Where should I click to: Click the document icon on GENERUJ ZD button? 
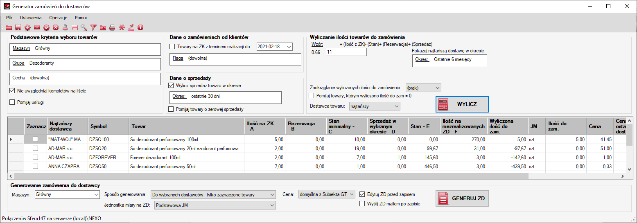point(443,198)
